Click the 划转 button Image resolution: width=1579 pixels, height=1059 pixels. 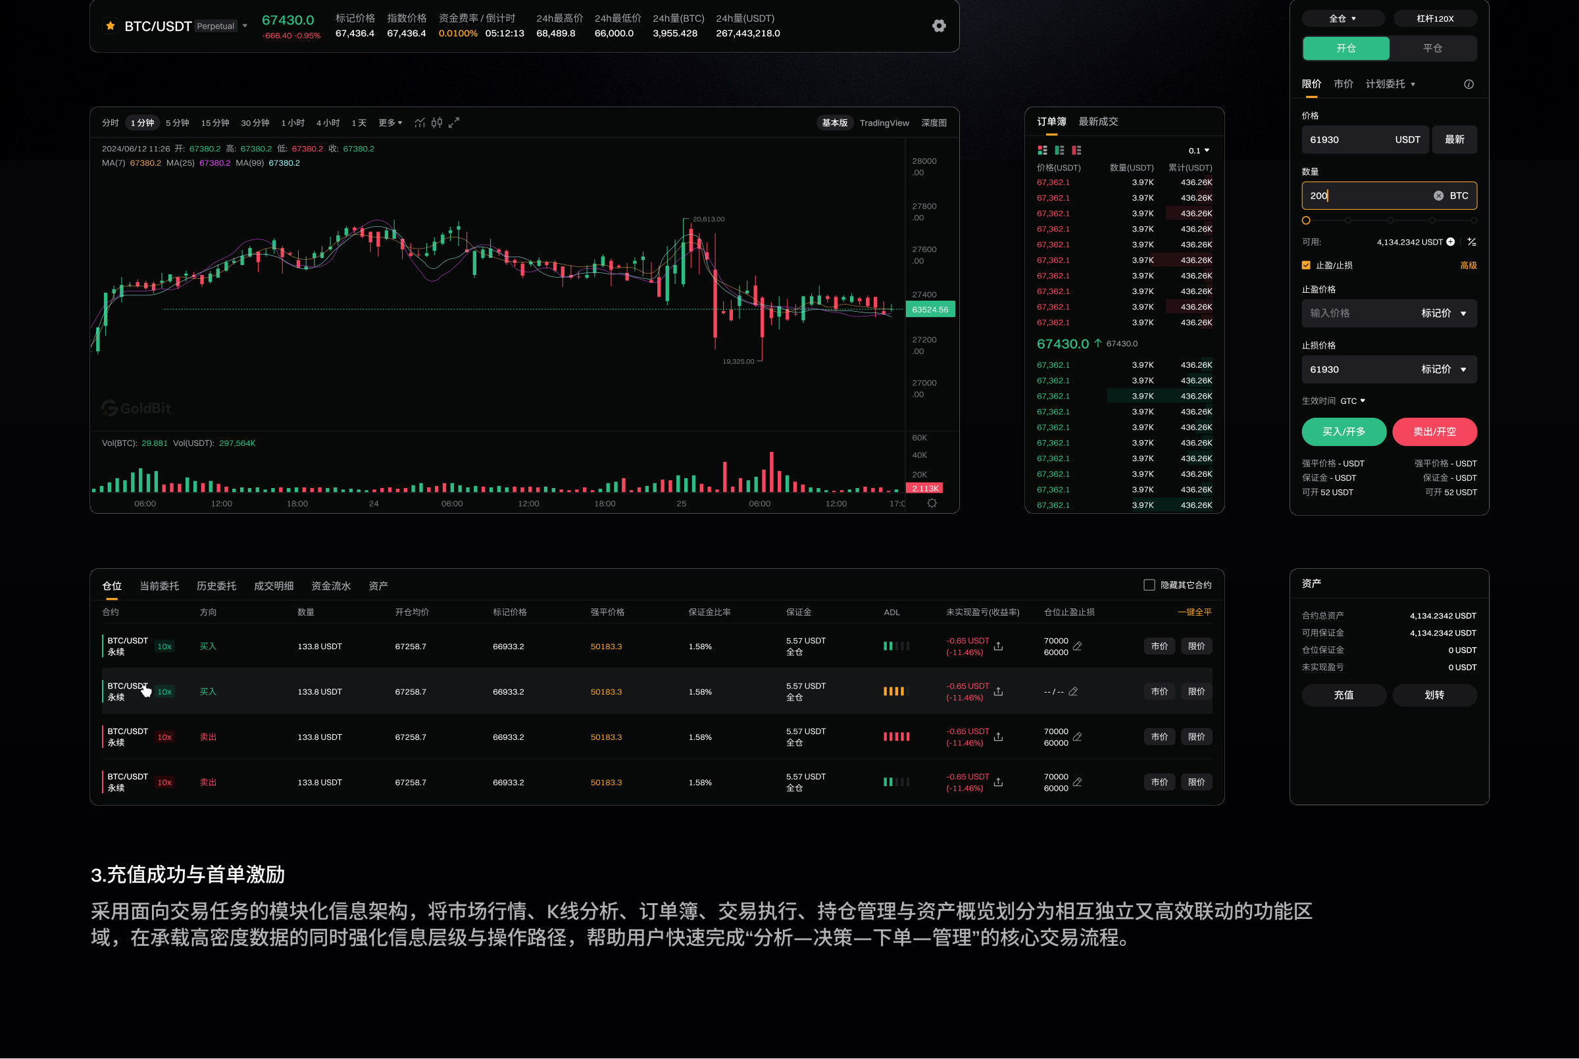coord(1434,695)
